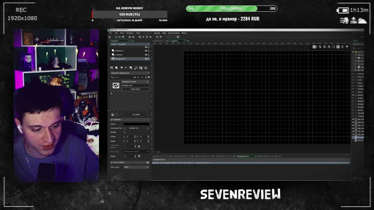Toggle the Depth lock icon

click(139, 156)
